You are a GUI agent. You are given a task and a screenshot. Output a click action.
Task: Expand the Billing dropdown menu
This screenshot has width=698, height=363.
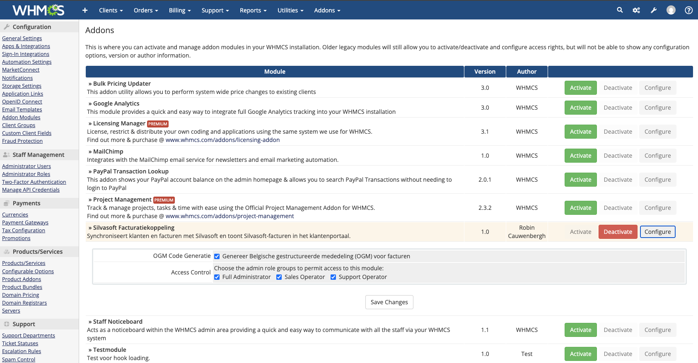[179, 10]
